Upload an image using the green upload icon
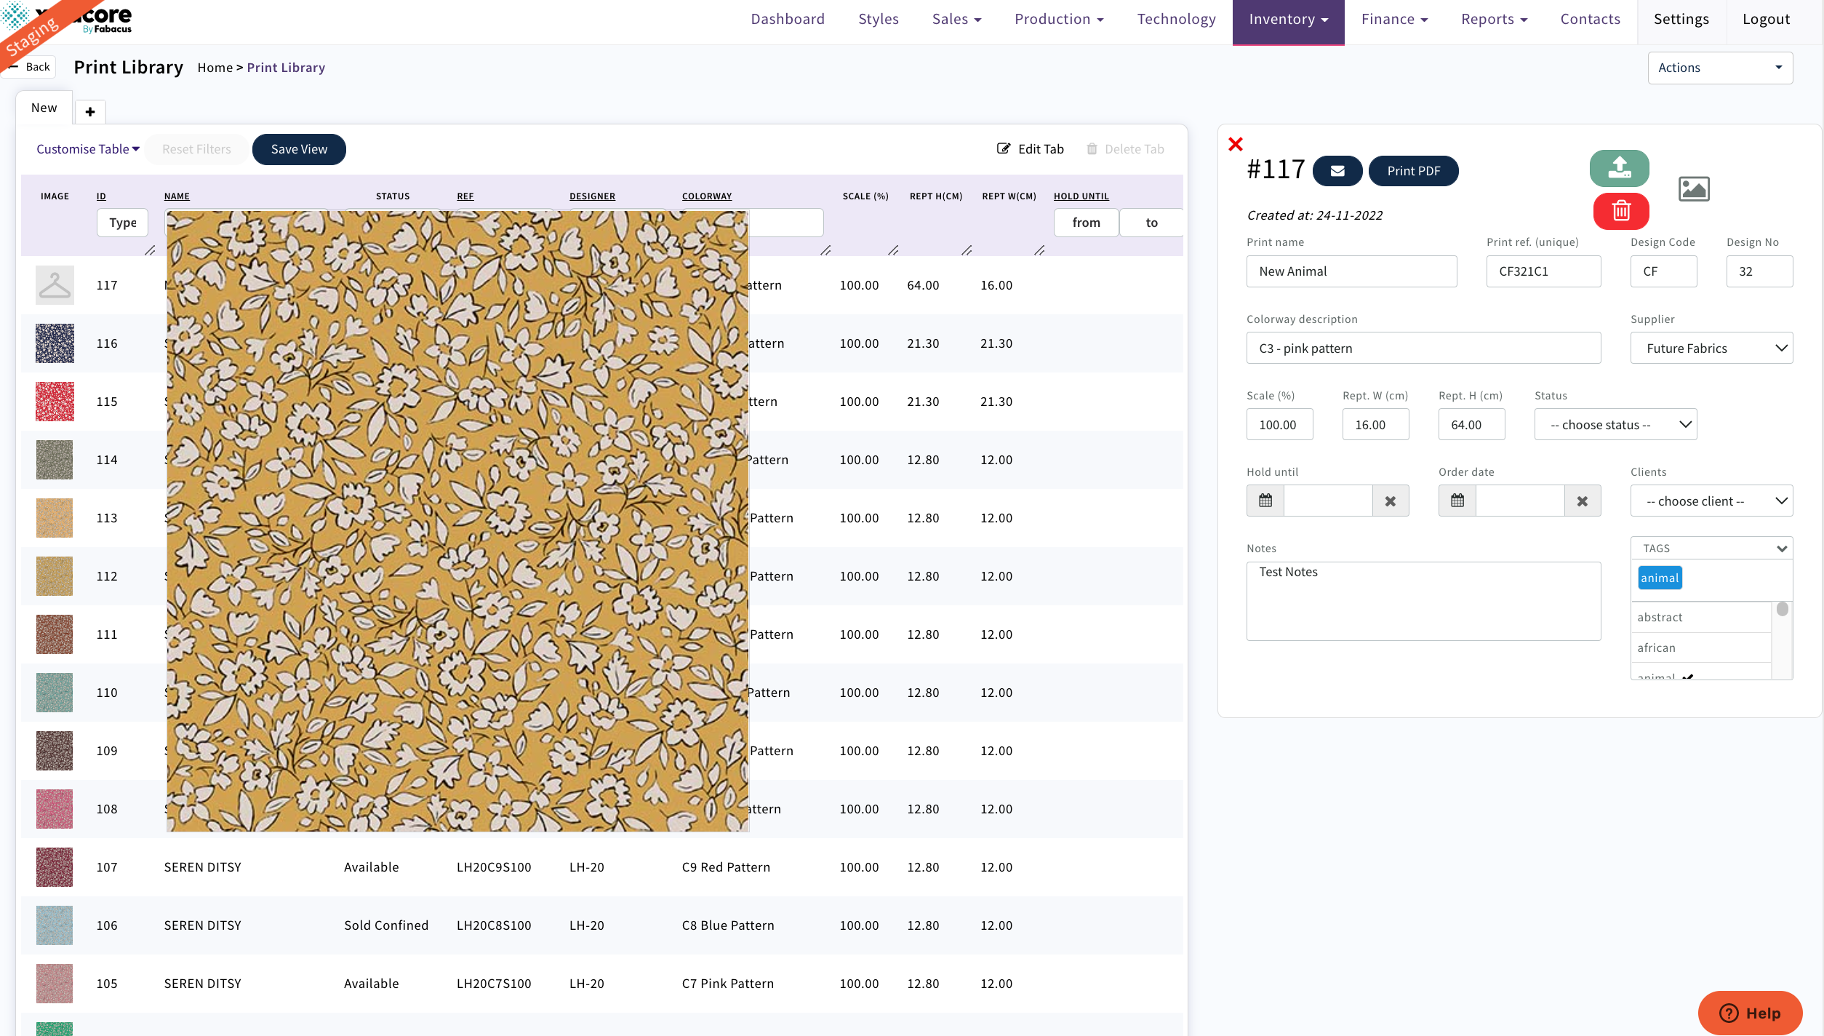The width and height of the screenshot is (1824, 1036). tap(1620, 168)
